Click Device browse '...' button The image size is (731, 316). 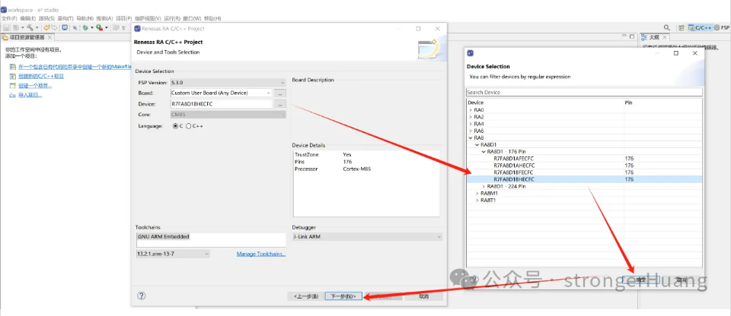tap(279, 104)
